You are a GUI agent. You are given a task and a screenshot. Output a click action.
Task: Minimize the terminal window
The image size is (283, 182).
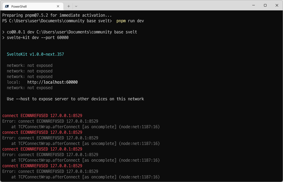[x=253, y=5]
